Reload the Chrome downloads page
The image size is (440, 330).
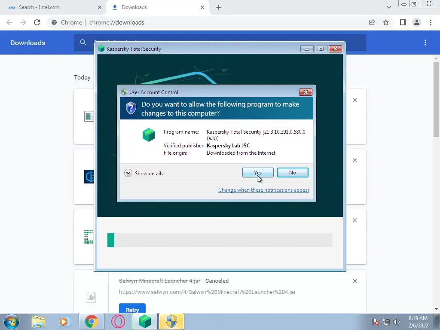pos(37,22)
